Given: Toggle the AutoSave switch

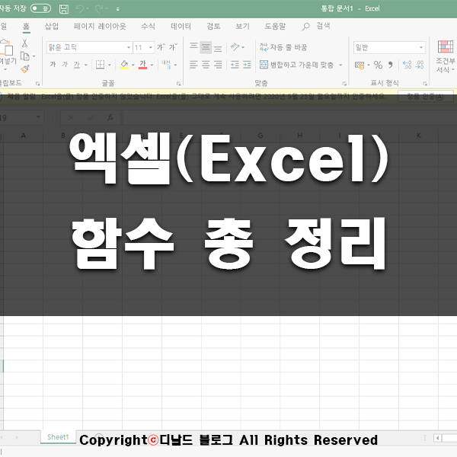Looking at the screenshot, I should point(41,8).
